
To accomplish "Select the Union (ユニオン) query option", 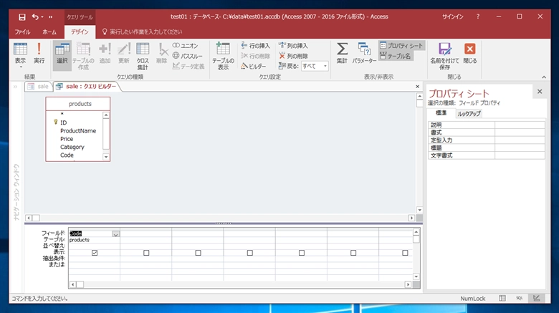I will tap(185, 46).
